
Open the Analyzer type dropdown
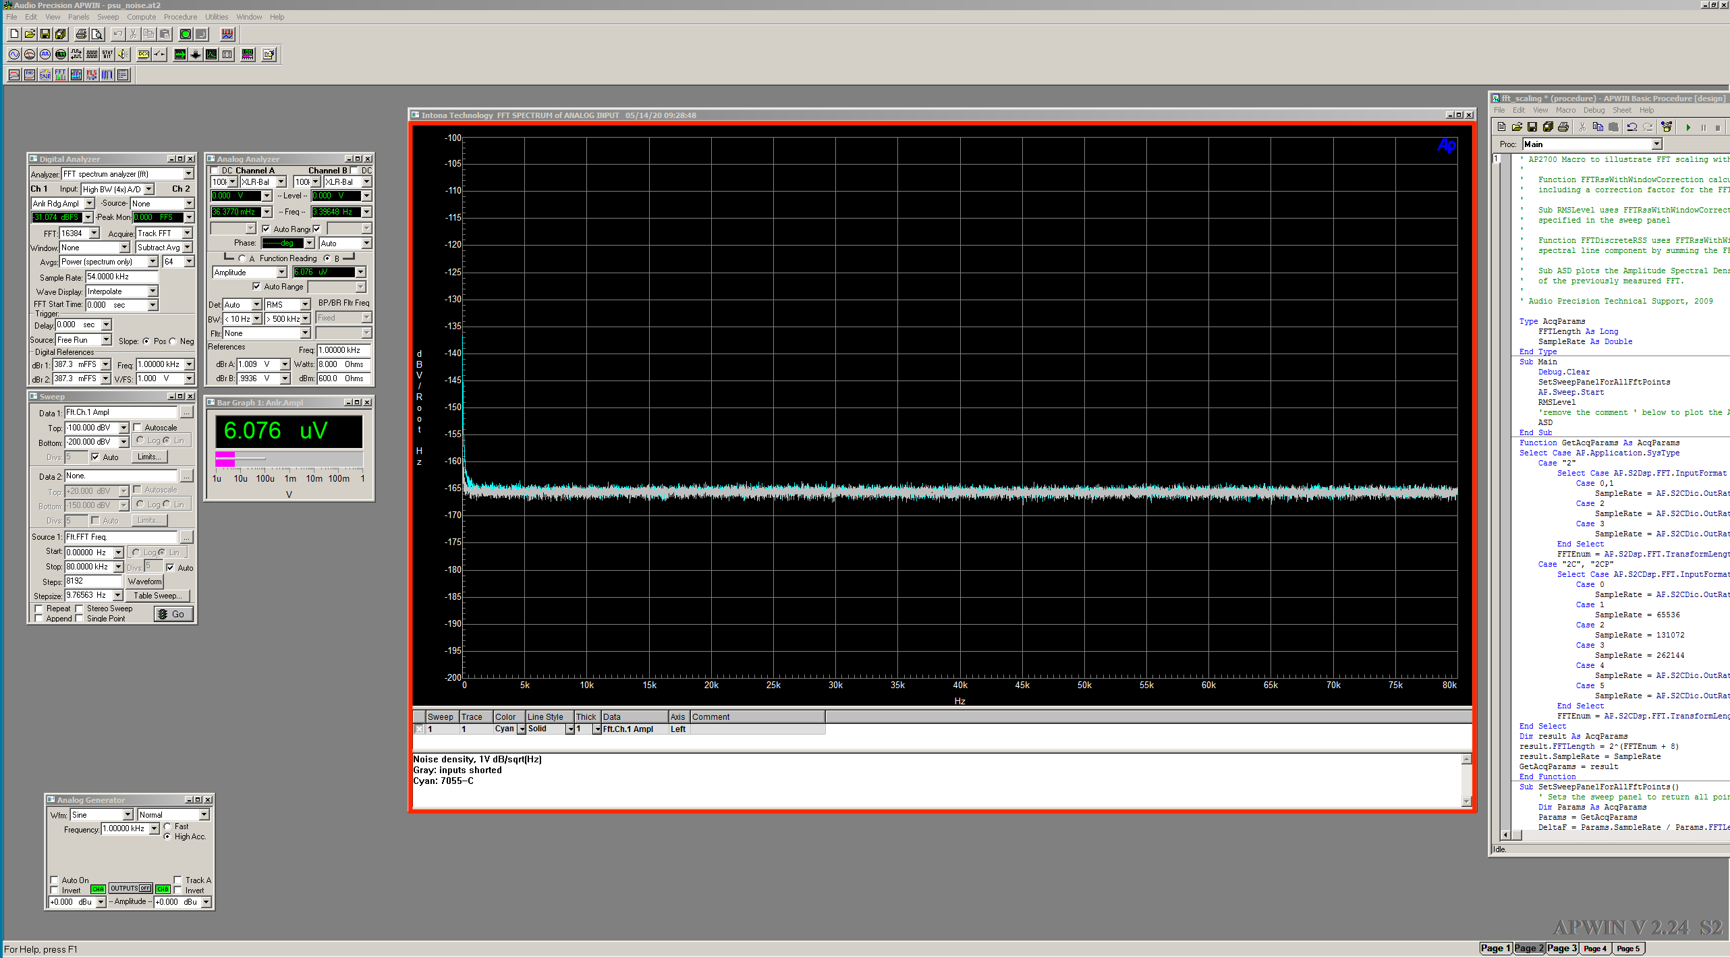188,174
